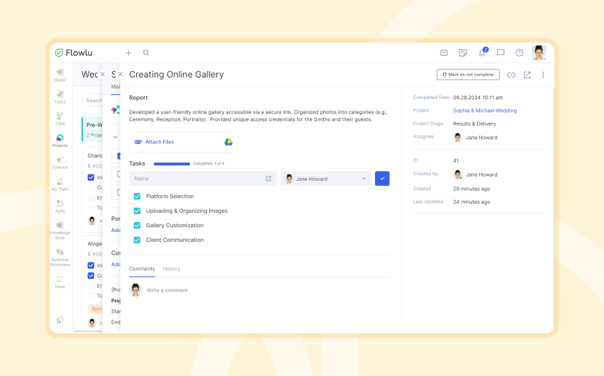This screenshot has width=604, height=376.
Task: Open Tasks in sidebar
Action: tap(60, 97)
